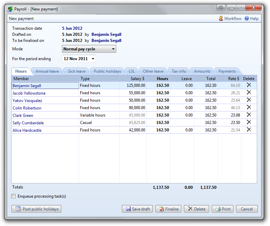Open member Sally Cumberdale
This screenshot has height=226, width=270.
28,123
